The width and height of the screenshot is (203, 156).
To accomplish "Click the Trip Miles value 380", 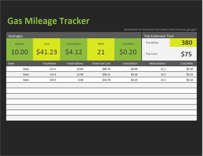I will [x=187, y=42].
